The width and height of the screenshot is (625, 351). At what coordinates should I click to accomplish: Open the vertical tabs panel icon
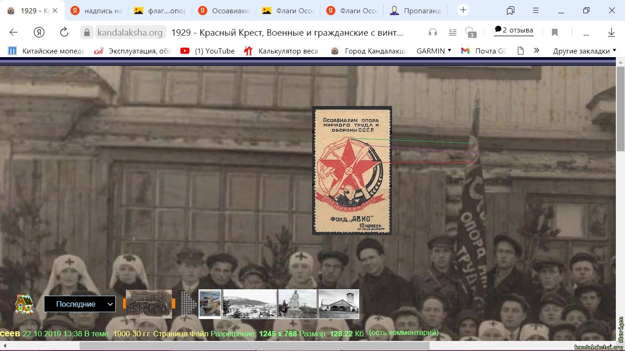click(511, 10)
